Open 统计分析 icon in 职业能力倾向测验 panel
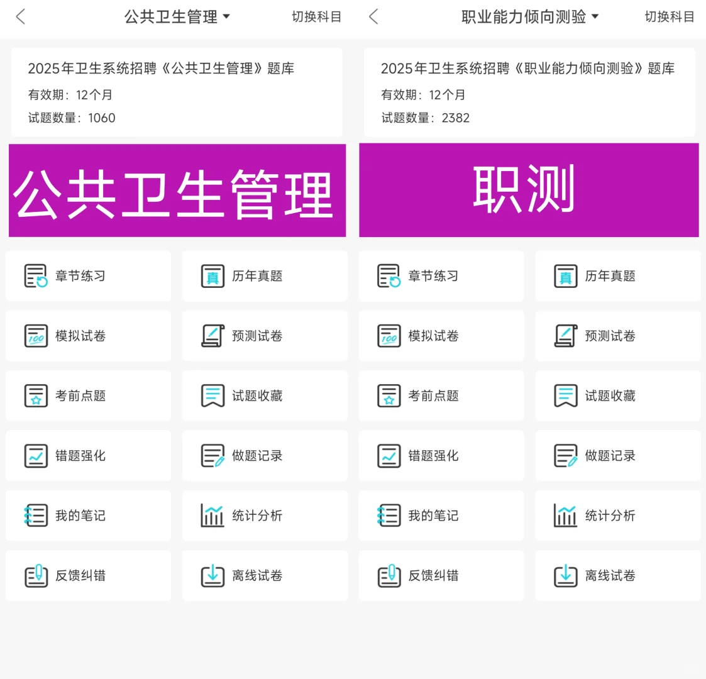Image resolution: width=706 pixels, height=679 pixels. pyautogui.click(x=566, y=516)
